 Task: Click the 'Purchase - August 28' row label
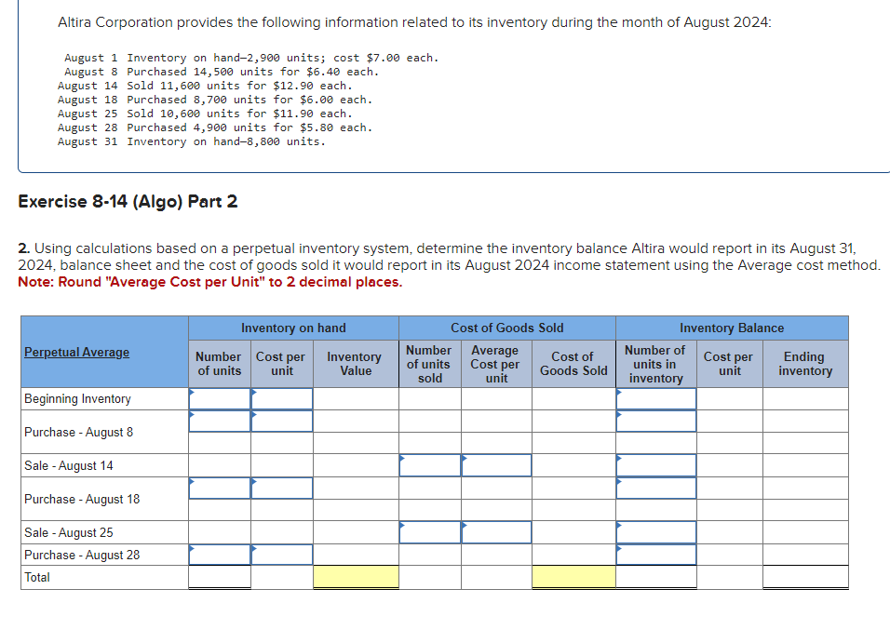[x=82, y=555]
